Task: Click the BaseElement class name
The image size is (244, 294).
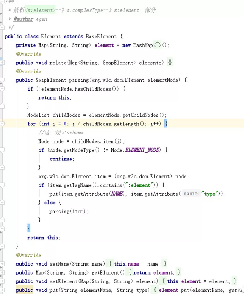Action: [101, 36]
